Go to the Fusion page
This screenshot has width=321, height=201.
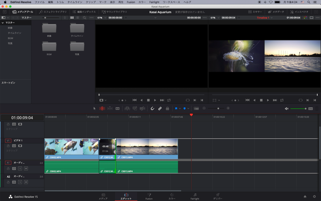[149, 196]
